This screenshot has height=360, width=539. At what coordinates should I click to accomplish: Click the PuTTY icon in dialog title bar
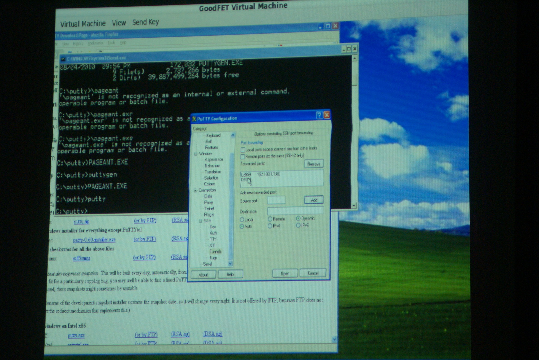194,119
